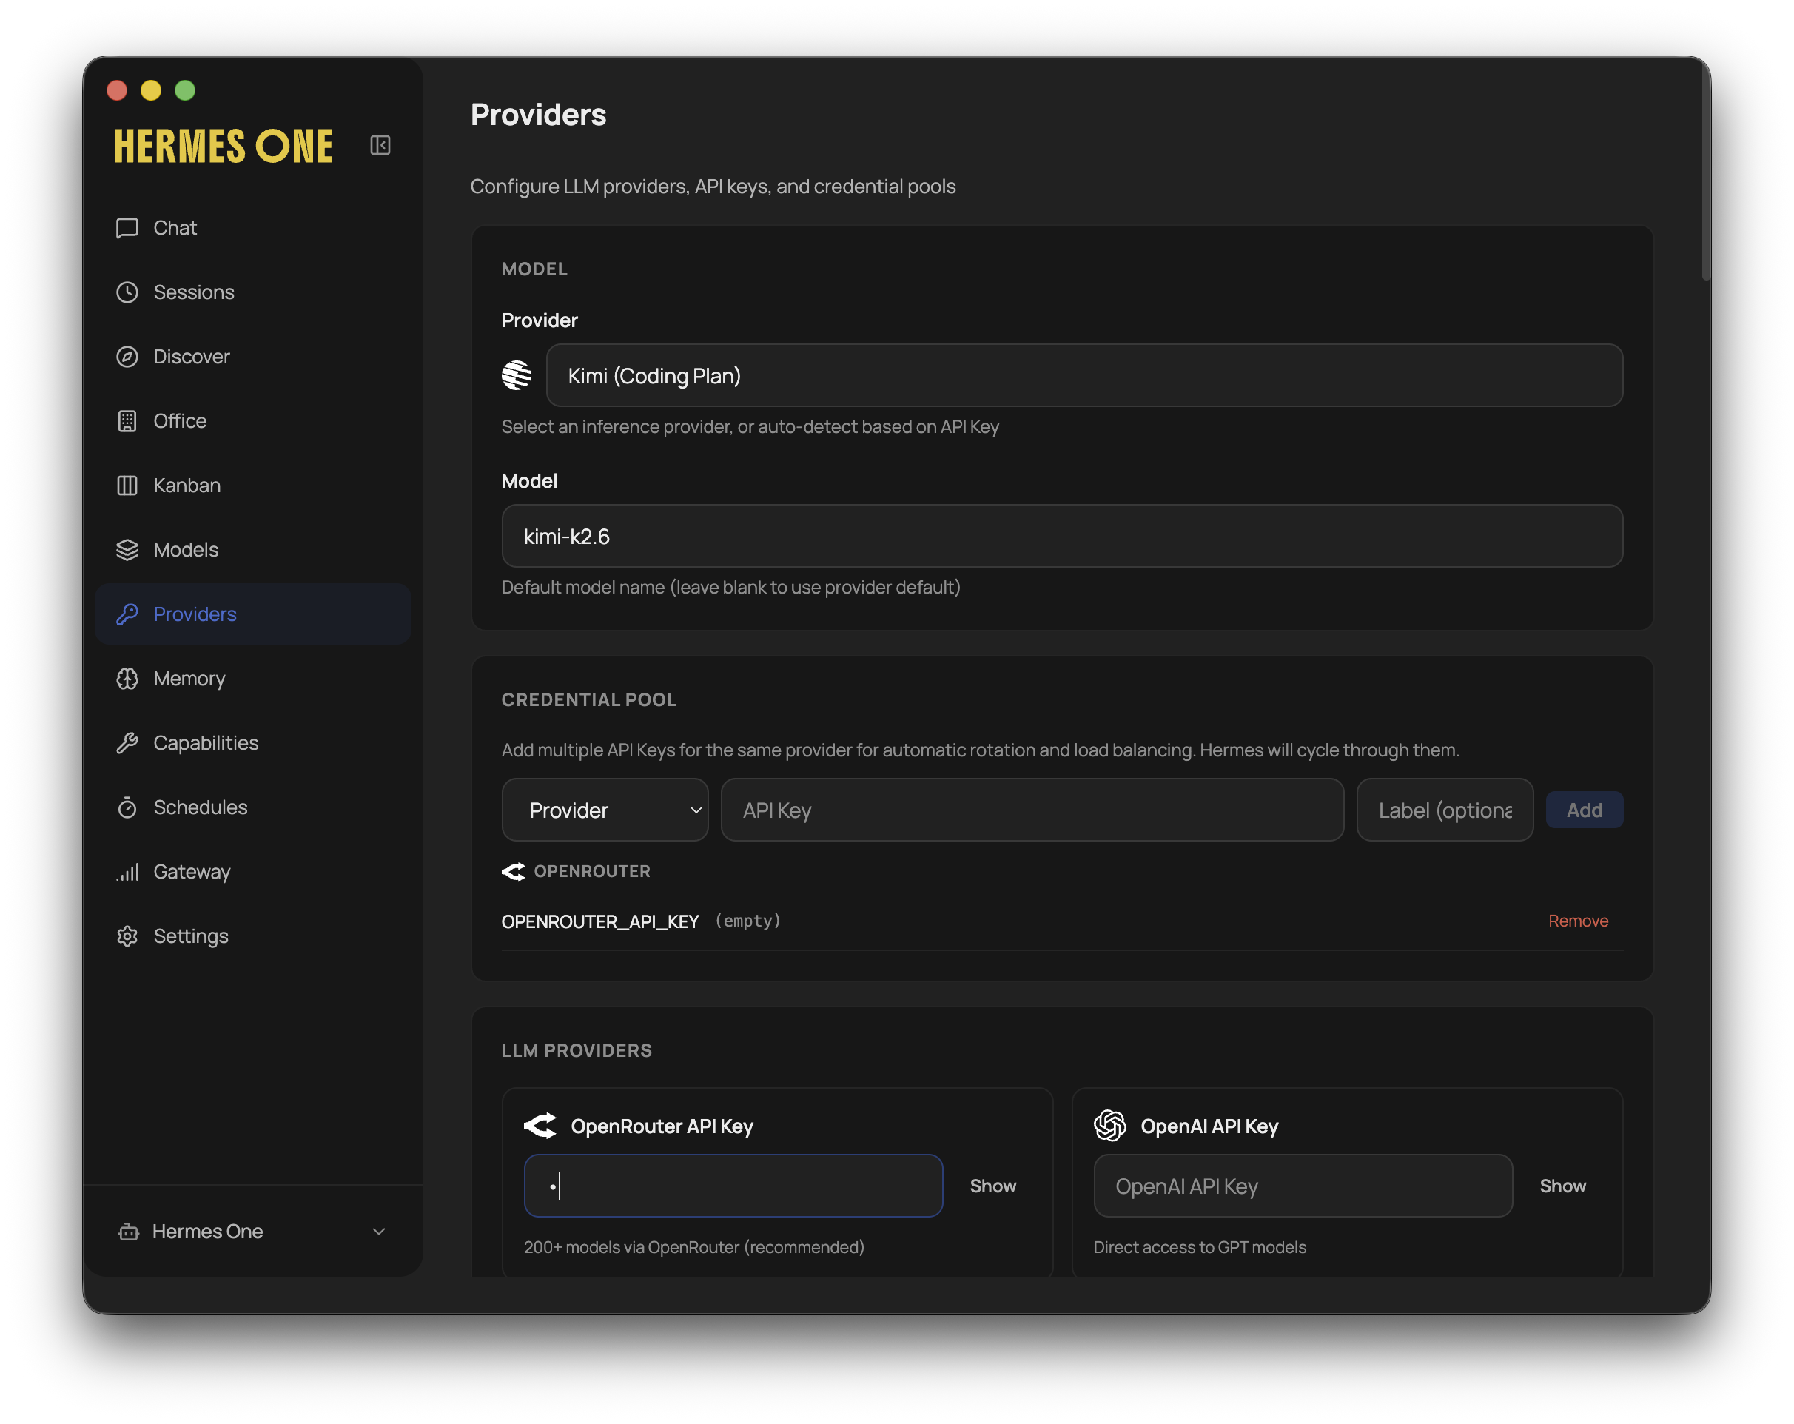
Task: Click the OpenAI API Key input field
Action: (1303, 1186)
